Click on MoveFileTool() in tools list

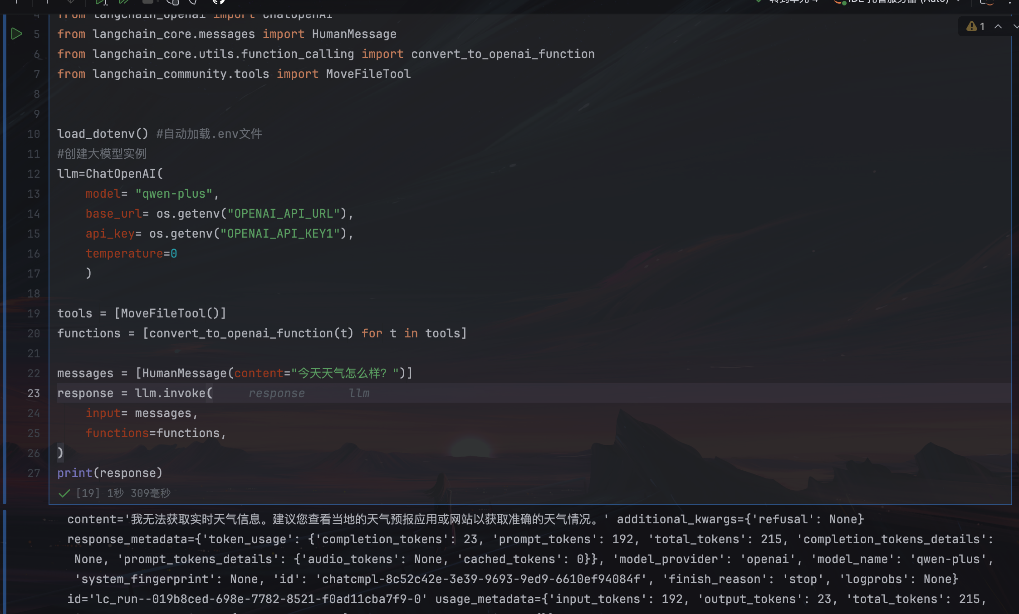[170, 313]
